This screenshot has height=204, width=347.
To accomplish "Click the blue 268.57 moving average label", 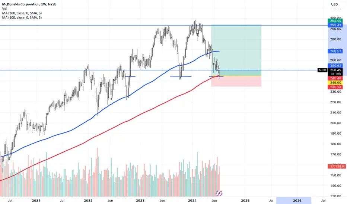I will (335, 51).
